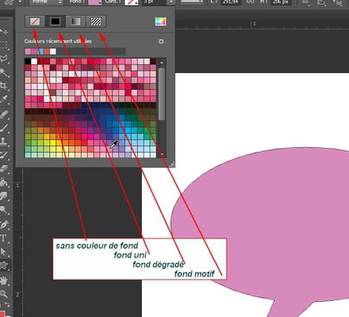
Task: Open the stroke width dropdown arrow
Action: (171, 2)
